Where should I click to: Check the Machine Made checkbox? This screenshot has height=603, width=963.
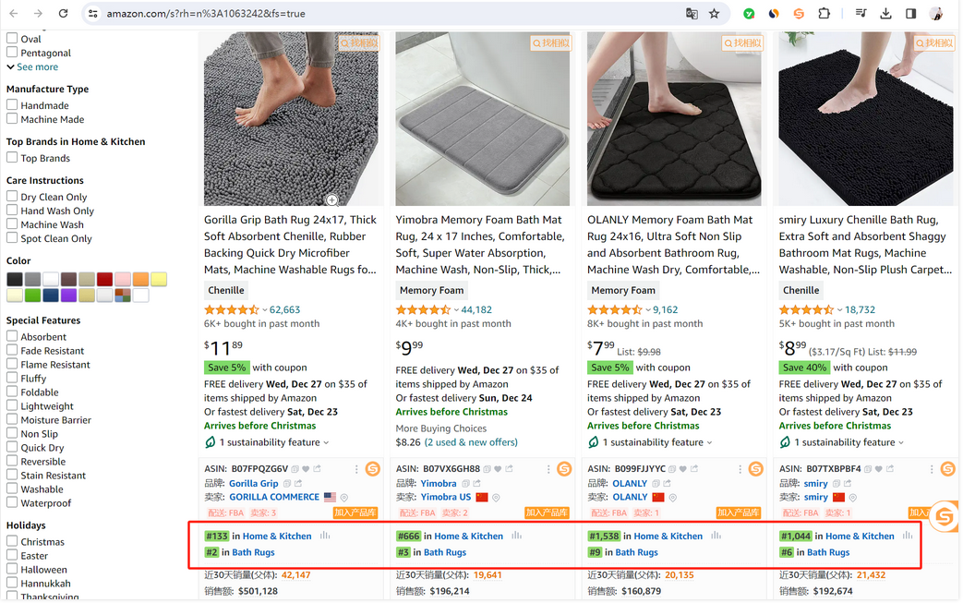click(13, 119)
